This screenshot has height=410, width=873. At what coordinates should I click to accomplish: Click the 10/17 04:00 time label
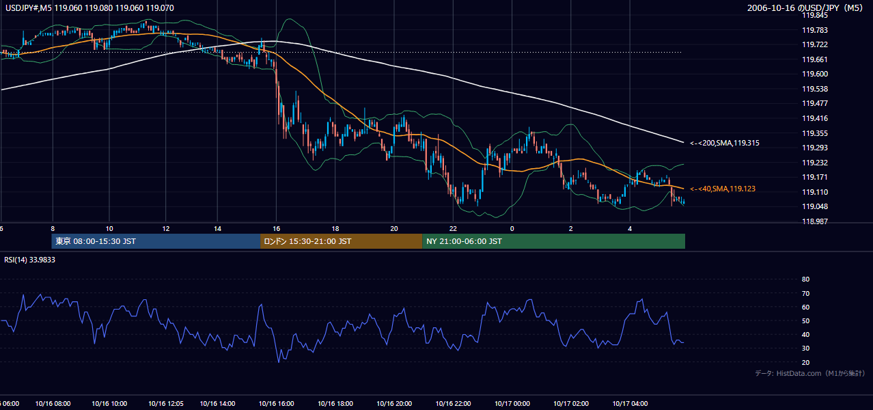pyautogui.click(x=630, y=404)
